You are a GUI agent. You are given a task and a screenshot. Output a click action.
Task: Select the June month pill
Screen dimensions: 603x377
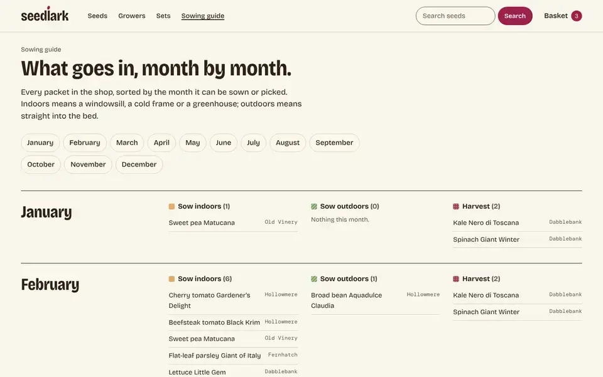pyautogui.click(x=224, y=143)
